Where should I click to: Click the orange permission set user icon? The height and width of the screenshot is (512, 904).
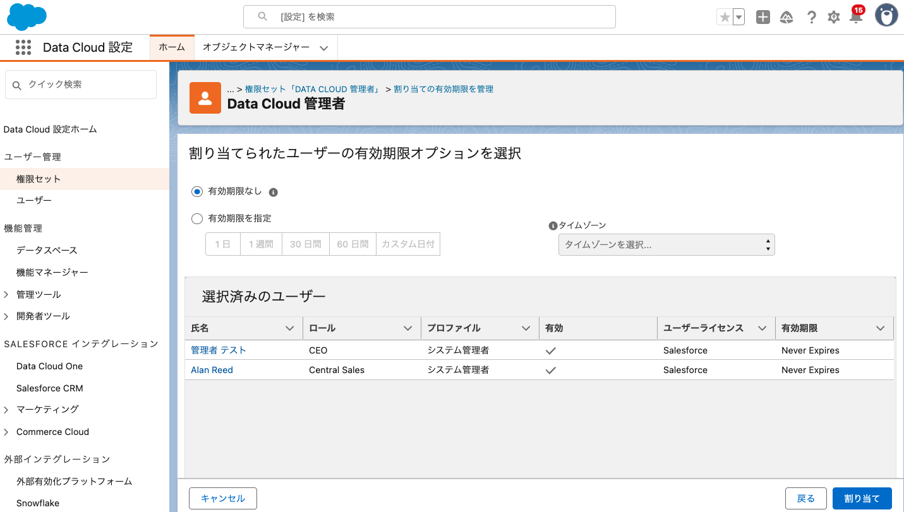click(205, 98)
